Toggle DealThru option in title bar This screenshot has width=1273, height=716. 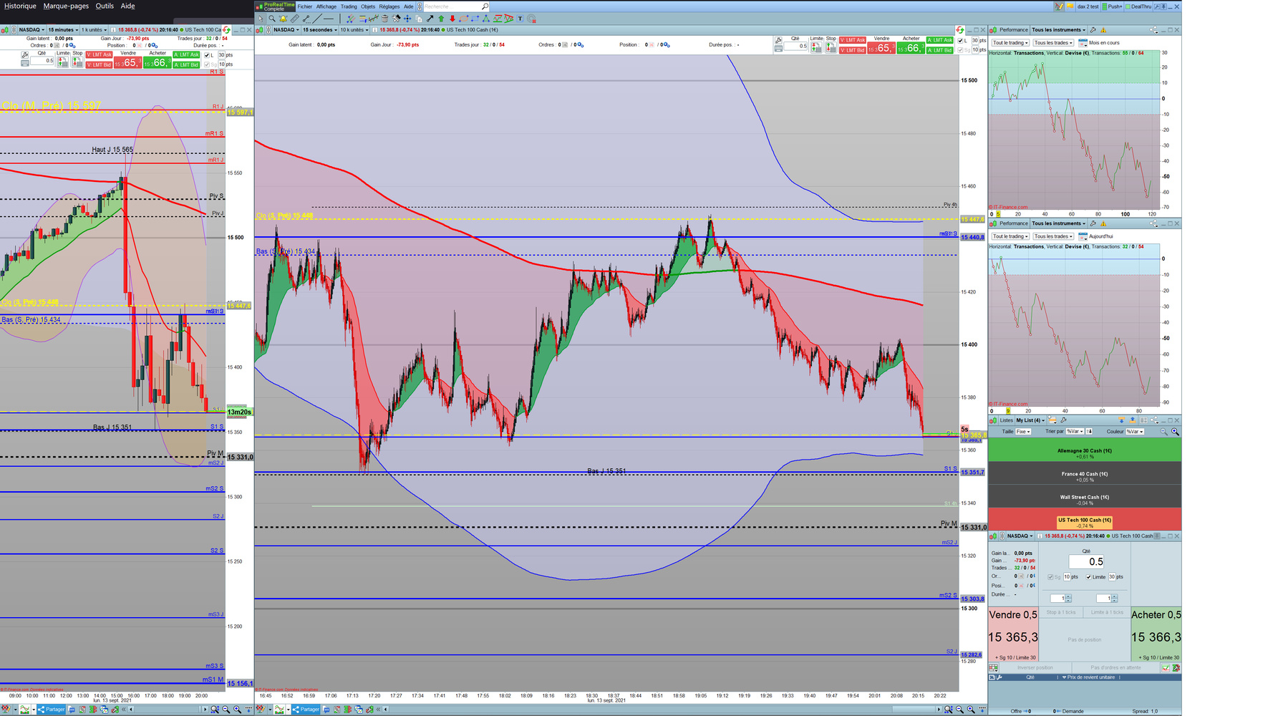tap(1138, 6)
